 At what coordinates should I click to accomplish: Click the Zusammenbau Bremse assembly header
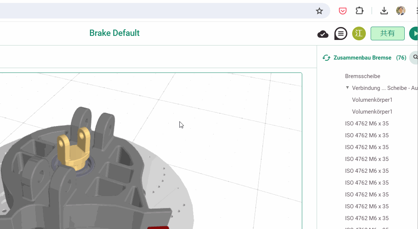tap(362, 58)
